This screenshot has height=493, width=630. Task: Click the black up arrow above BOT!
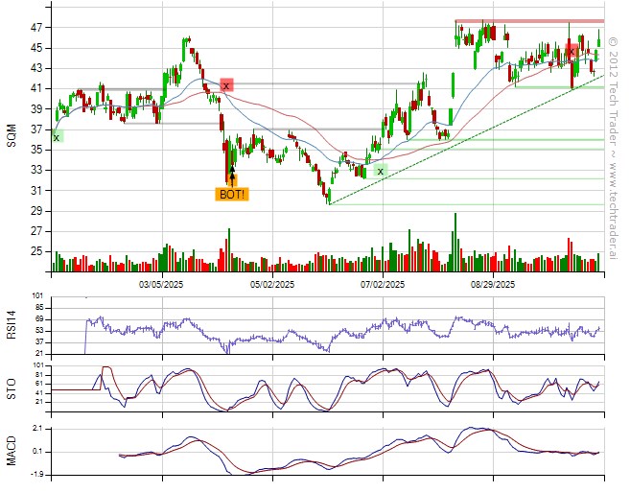coord(232,176)
